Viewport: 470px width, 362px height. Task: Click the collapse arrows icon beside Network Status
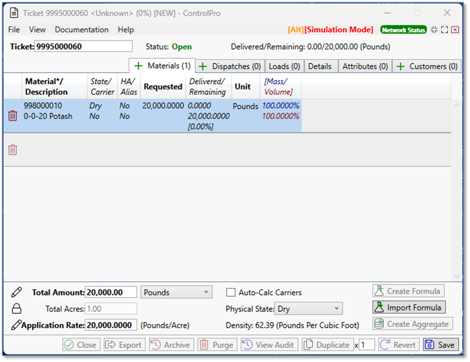434,30
